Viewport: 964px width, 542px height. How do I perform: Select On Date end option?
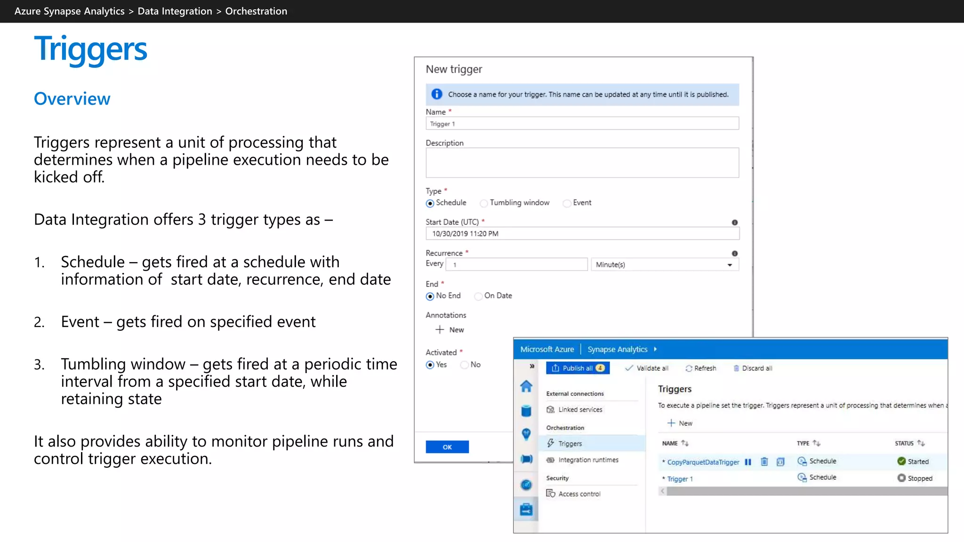[478, 296]
